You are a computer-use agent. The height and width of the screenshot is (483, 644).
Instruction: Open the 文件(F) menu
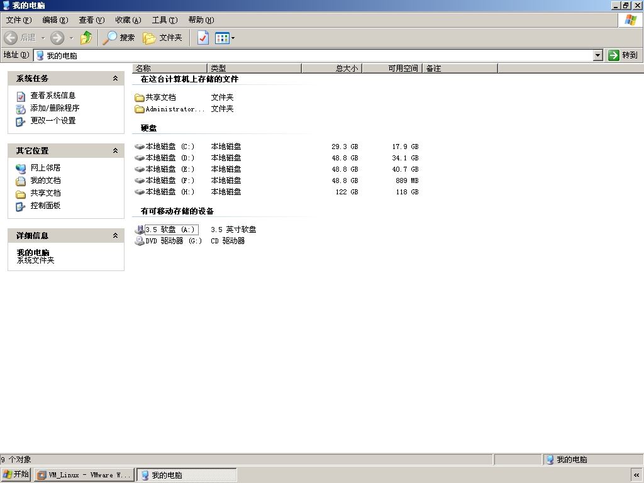pyautogui.click(x=19, y=20)
